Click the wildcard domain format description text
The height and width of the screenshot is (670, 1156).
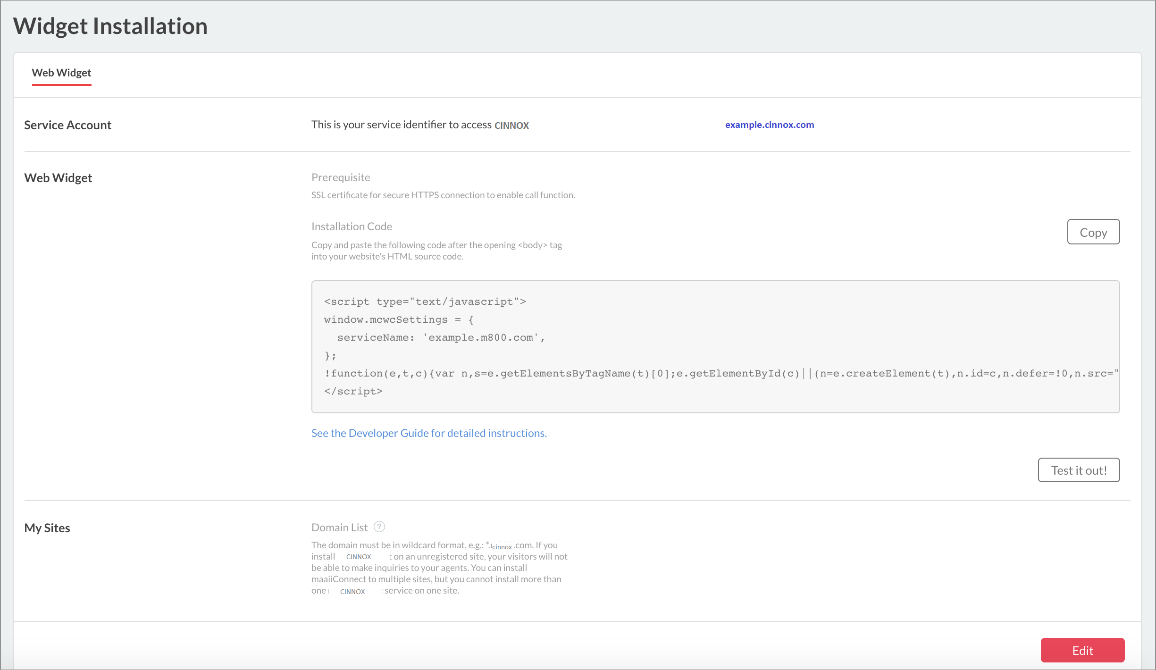(x=439, y=568)
